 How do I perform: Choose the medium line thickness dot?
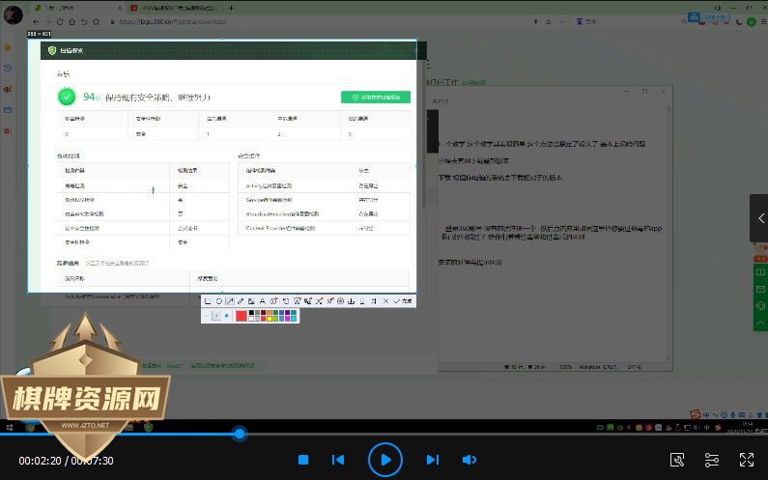216,316
